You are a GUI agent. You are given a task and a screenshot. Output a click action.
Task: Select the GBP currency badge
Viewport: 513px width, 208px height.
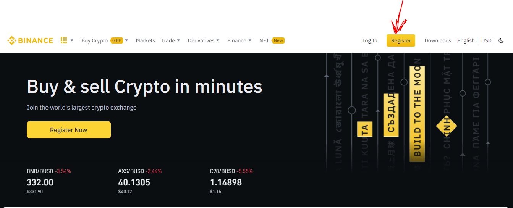click(117, 40)
